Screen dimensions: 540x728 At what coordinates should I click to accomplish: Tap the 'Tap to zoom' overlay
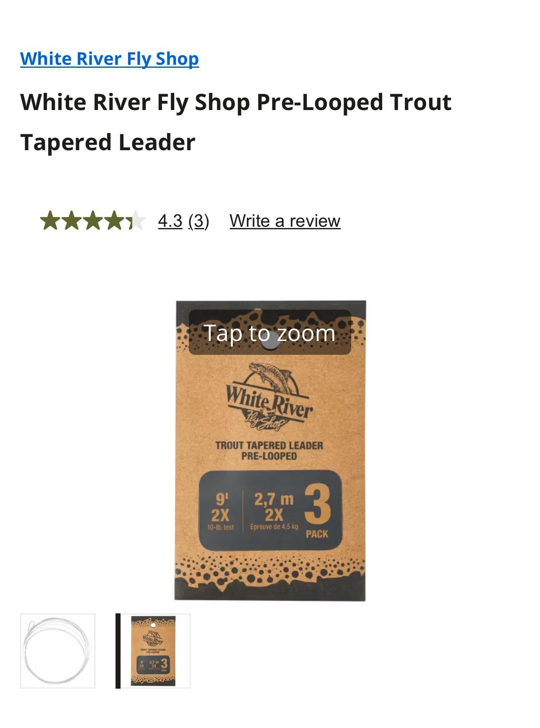(x=270, y=333)
